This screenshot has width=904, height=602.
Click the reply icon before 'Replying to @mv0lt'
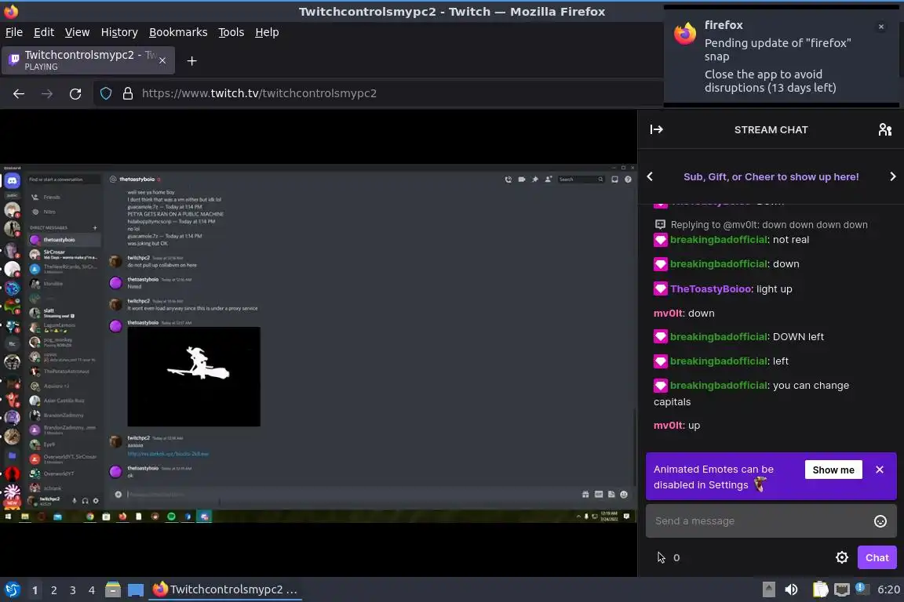tap(660, 225)
